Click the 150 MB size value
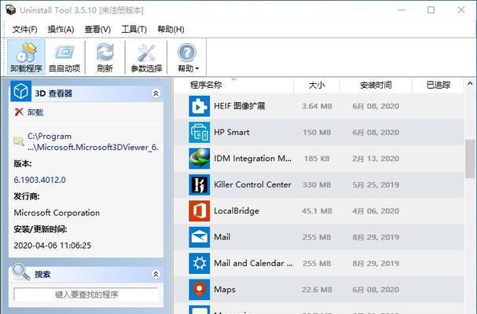This screenshot has width=477, height=314. (317, 132)
